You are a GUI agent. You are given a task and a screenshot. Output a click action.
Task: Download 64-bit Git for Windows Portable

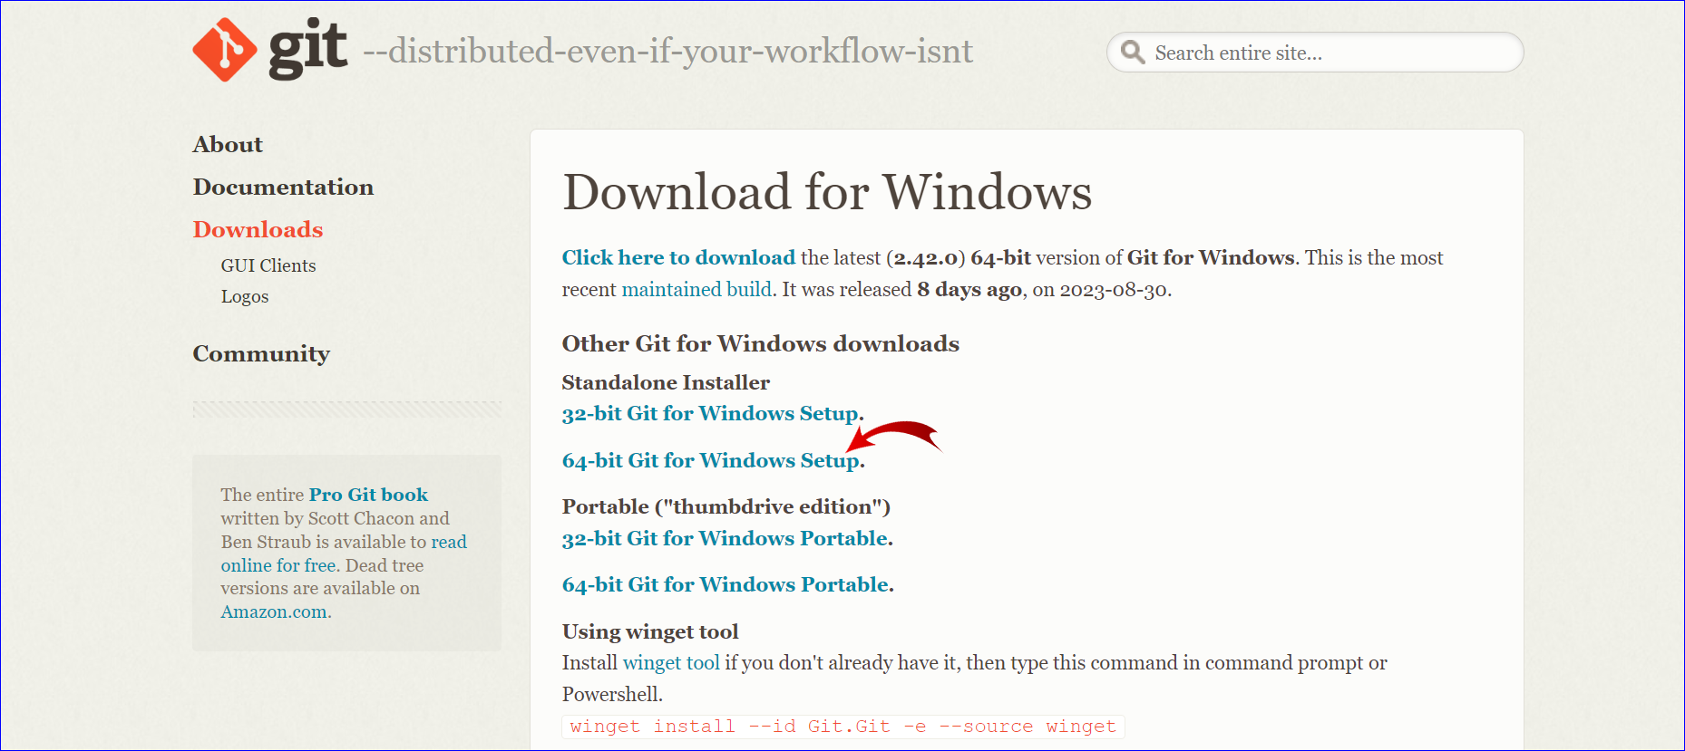(x=726, y=585)
